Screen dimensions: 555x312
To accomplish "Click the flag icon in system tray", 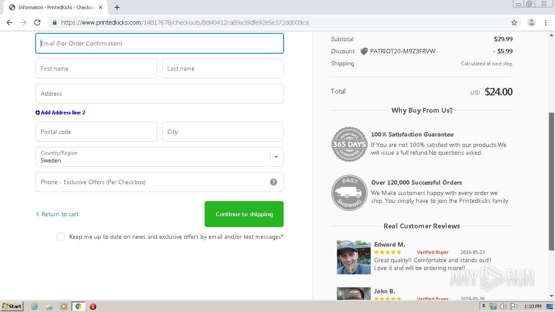I will 514,306.
